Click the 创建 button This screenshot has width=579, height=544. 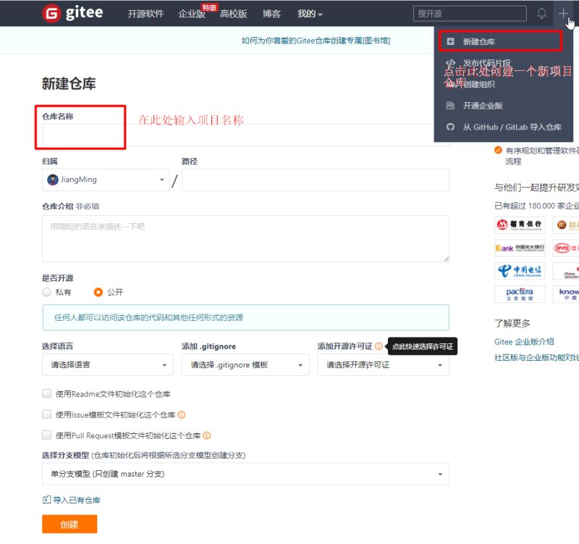pos(69,524)
